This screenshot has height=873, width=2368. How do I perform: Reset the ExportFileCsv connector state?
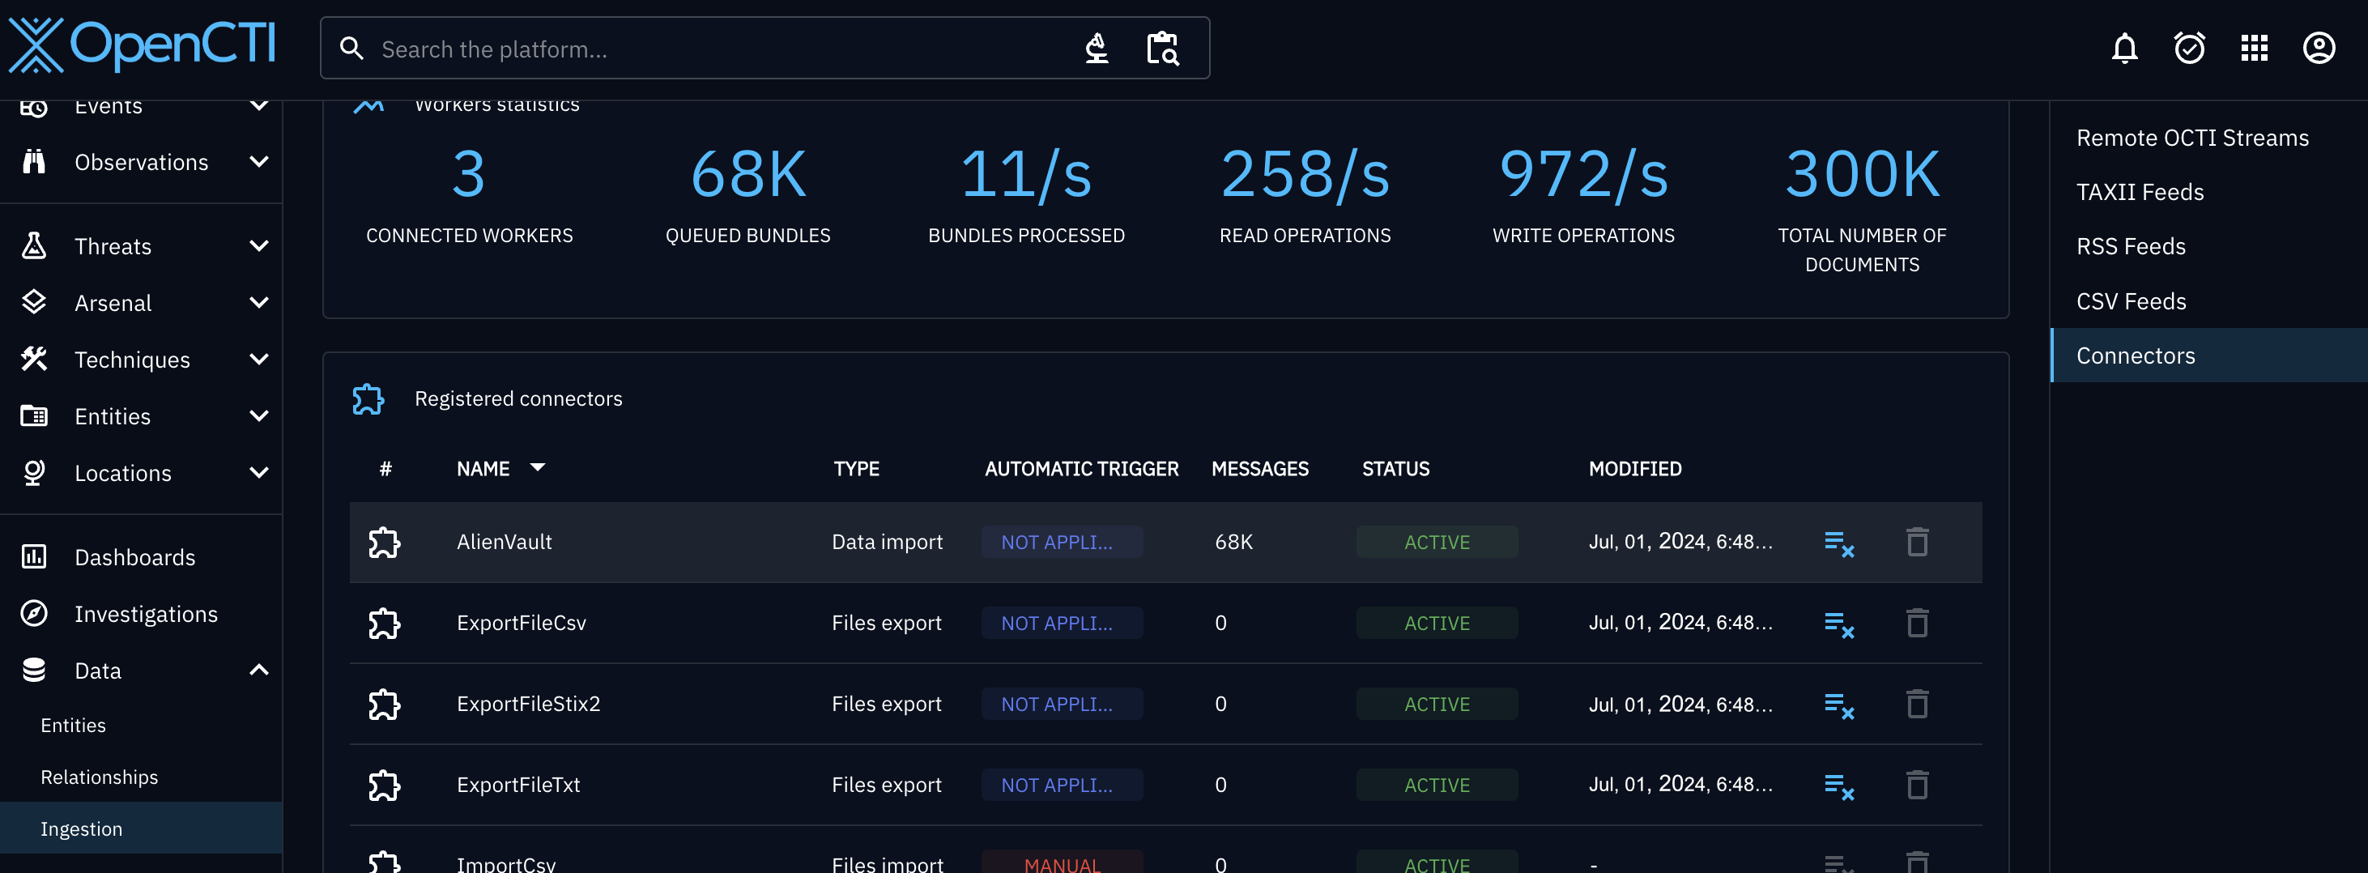(x=1838, y=624)
